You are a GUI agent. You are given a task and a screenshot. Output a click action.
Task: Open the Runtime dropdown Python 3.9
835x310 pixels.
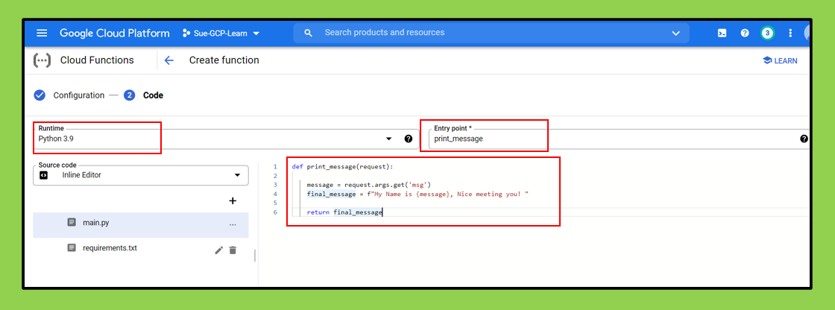(x=225, y=139)
